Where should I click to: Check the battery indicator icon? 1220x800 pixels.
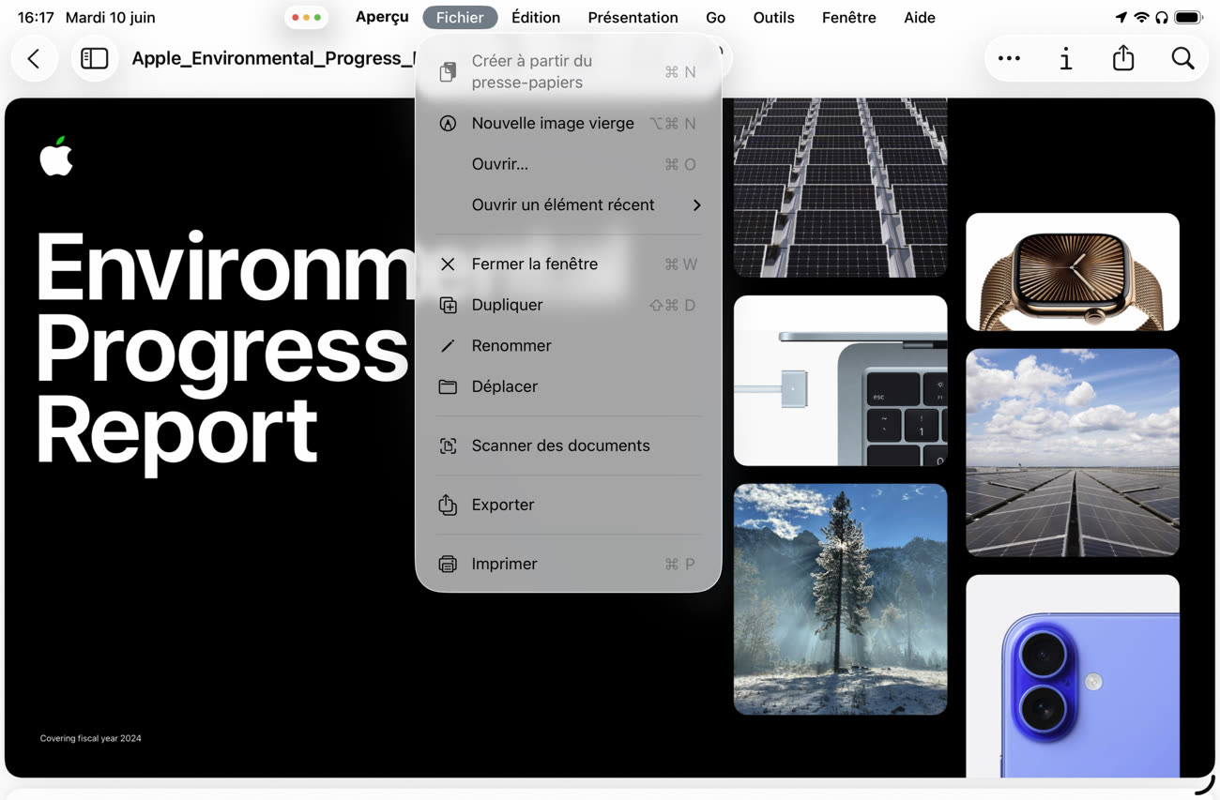[1188, 17]
